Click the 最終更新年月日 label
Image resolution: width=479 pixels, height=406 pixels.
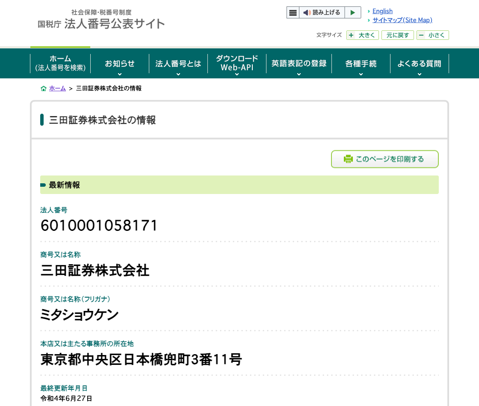pos(64,388)
